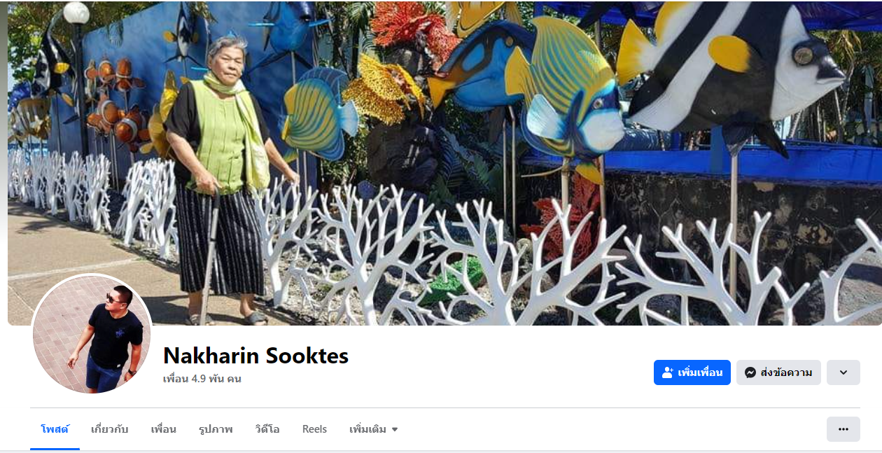This screenshot has width=882, height=453.
Task: Go to the รูปภาพ tab
Action: [216, 429]
